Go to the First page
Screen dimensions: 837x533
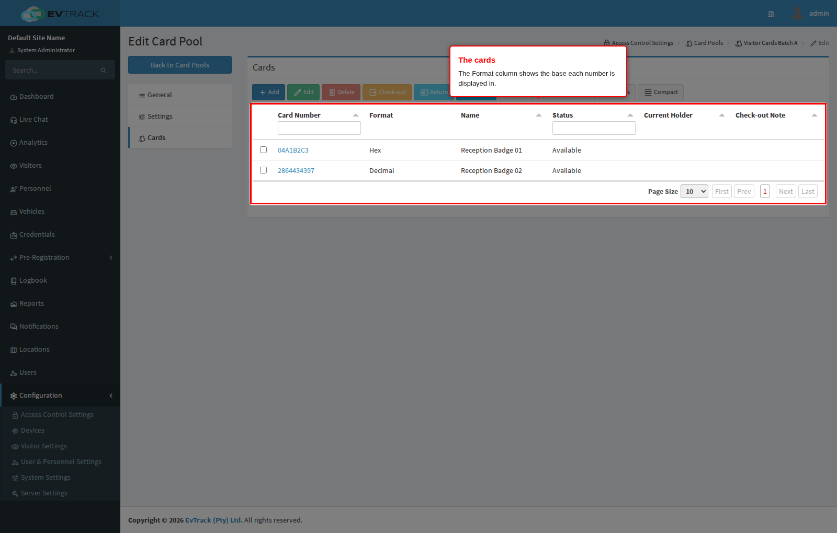722,192
